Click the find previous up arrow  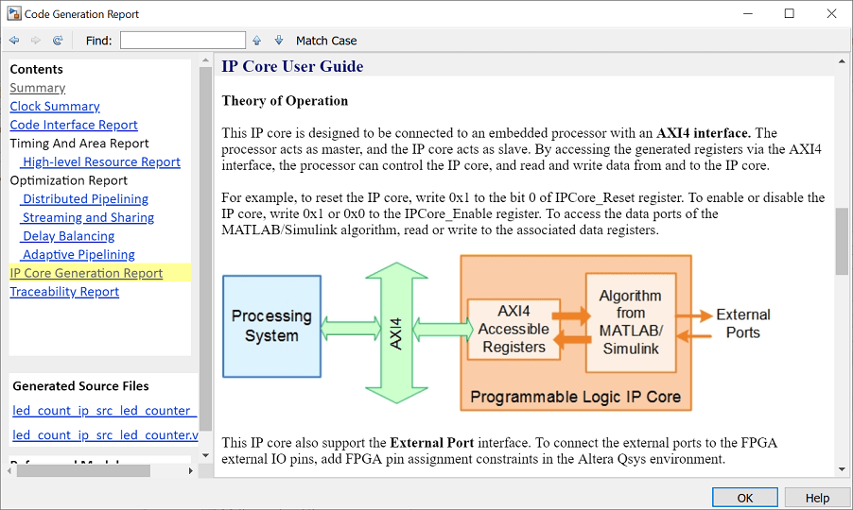[x=256, y=41]
